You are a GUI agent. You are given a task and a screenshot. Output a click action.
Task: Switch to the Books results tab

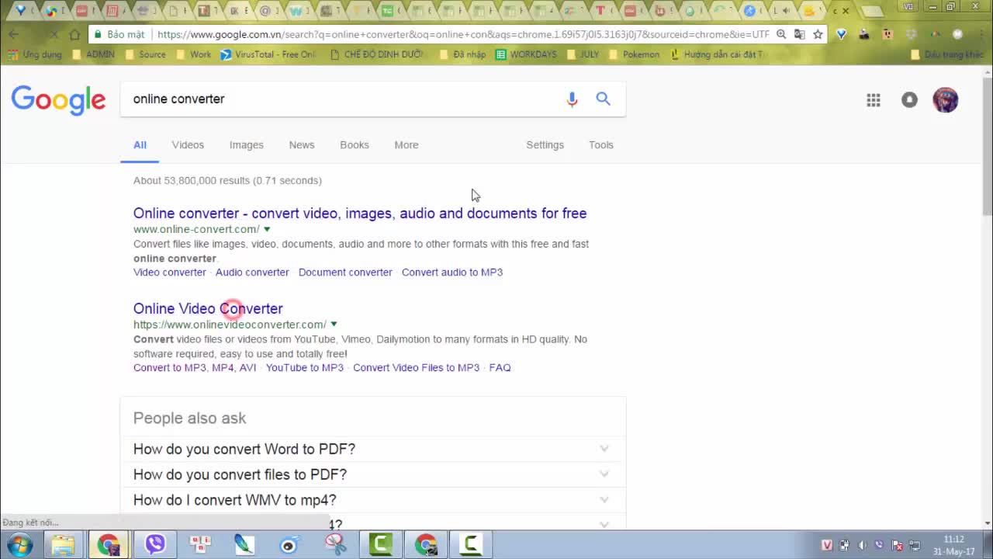(354, 145)
